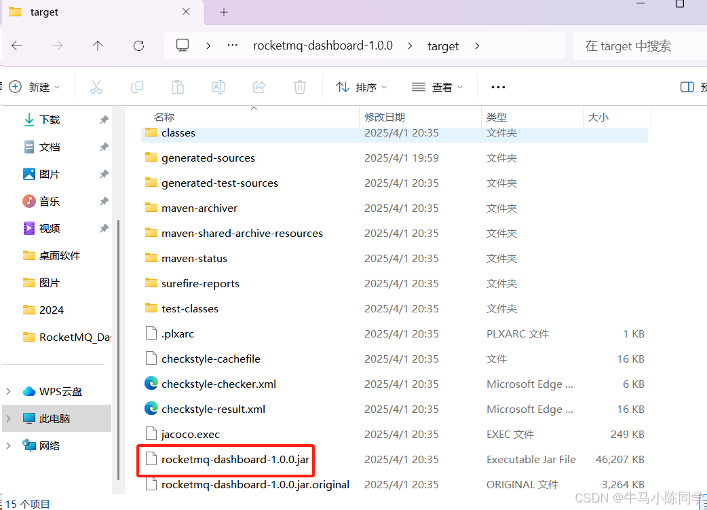Click target in the breadcrumb path
Viewport: 707px width, 510px height.
pos(443,46)
